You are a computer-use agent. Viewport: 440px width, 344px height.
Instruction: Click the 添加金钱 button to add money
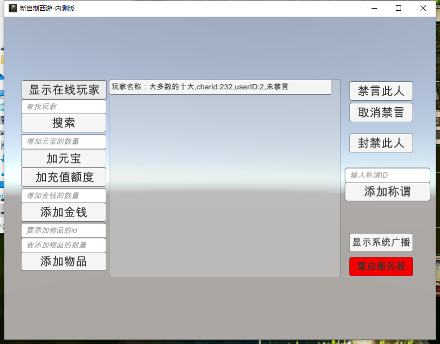[63, 212]
